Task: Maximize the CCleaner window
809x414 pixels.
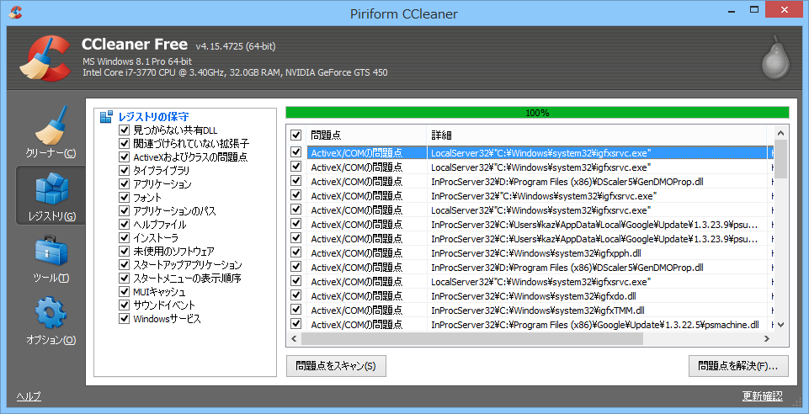Action: [754, 9]
